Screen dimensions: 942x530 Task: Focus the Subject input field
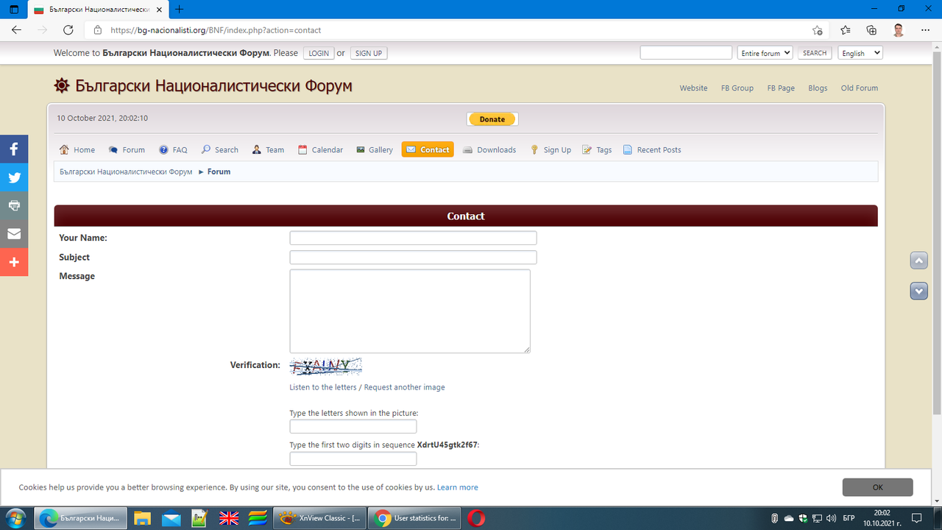pyautogui.click(x=413, y=257)
